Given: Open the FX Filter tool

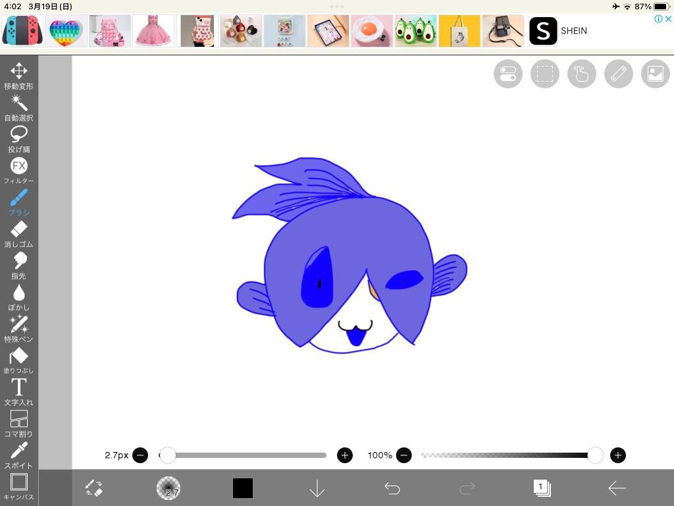Looking at the screenshot, I should (19, 170).
